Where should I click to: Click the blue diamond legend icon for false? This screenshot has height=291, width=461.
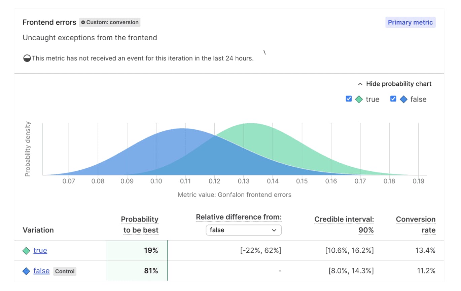click(403, 99)
